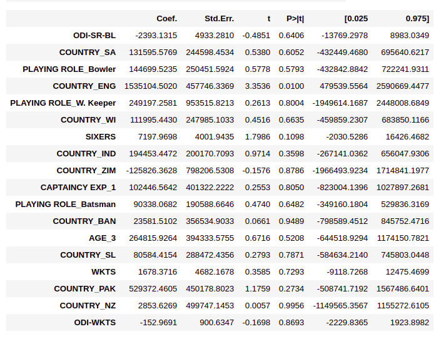Click the SIXERS row label
Screen dimensions: 441x339
tap(101, 137)
